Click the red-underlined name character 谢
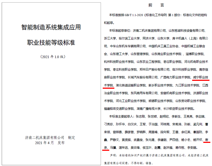Viewport: 212px width, 166px height. [207, 140]
